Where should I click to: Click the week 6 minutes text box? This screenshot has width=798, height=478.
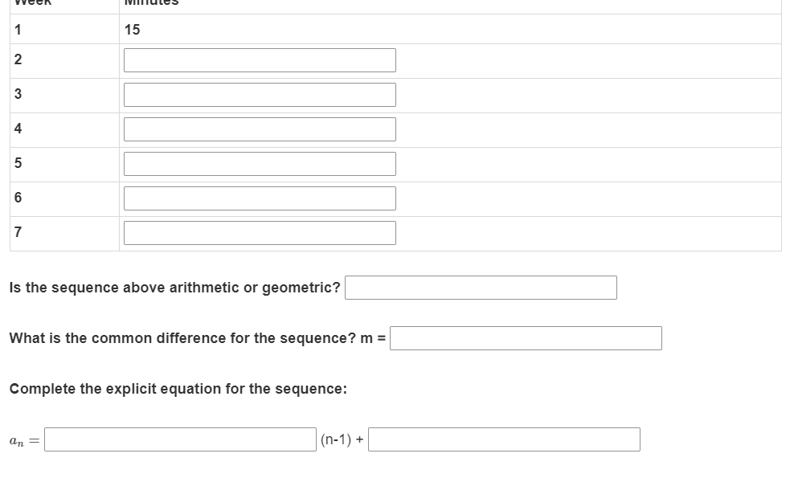[259, 198]
